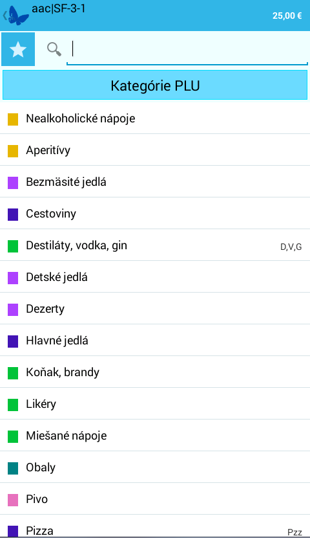Tap the green swatch beside Likéry
310x538 pixels.
(x=13, y=405)
